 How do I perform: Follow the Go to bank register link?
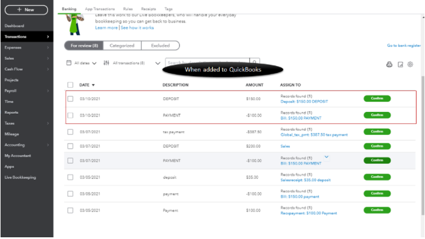[403, 46]
